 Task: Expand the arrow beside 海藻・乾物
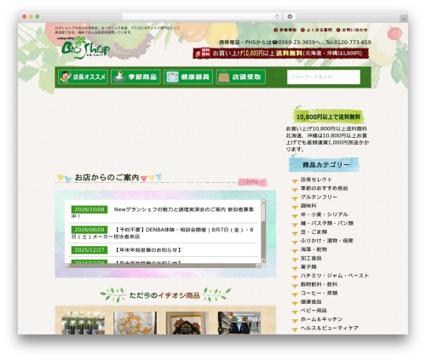pos(295,251)
